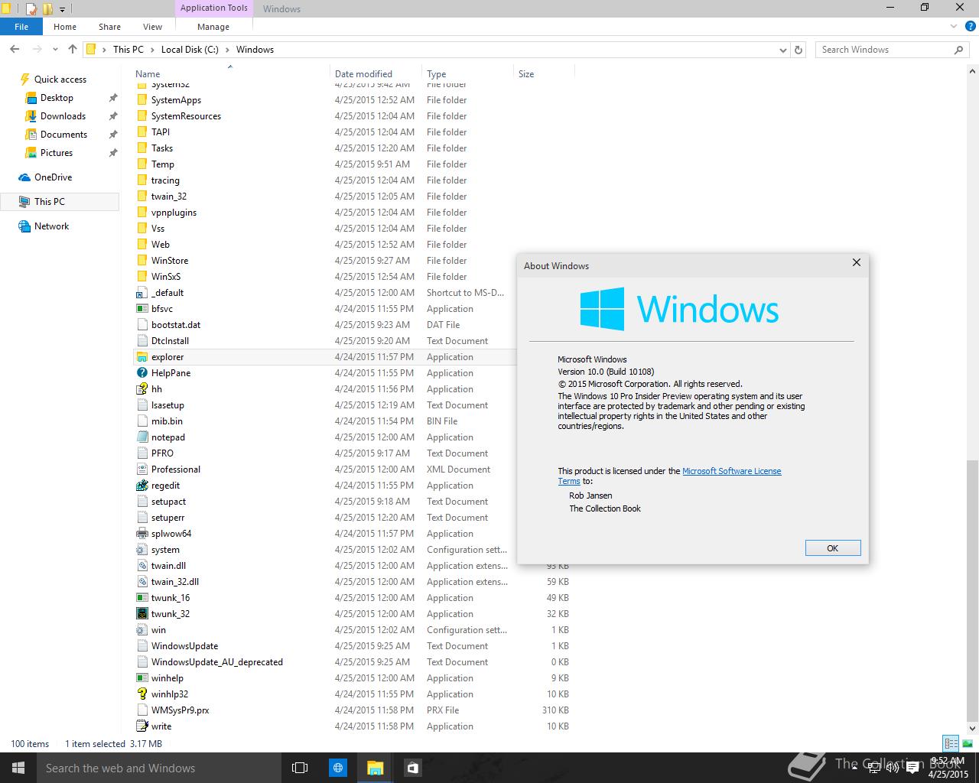The height and width of the screenshot is (783, 979).
Task: Open the Quick Access Toolbar customize dropdown
Action: tap(62, 9)
